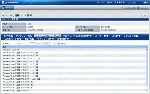Go to next page arrow
This screenshot has height=94, width=150.
pos(24,44)
